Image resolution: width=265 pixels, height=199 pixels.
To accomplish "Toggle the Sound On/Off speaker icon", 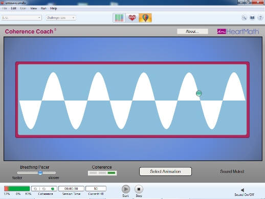I will pos(242,190).
